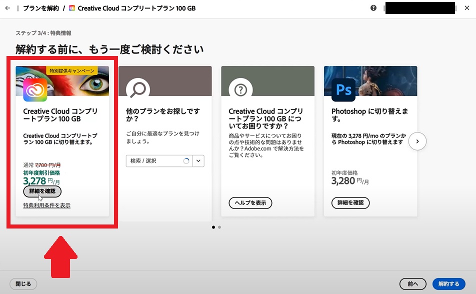The height and width of the screenshot is (294, 476).
Task: Click the プランを解約 breadcrumb text
Action: (41, 8)
